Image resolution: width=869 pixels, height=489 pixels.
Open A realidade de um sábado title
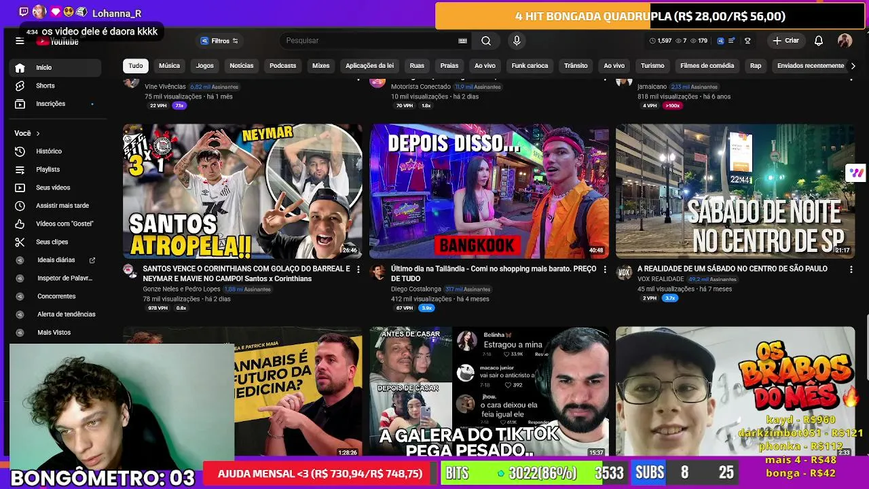(732, 269)
